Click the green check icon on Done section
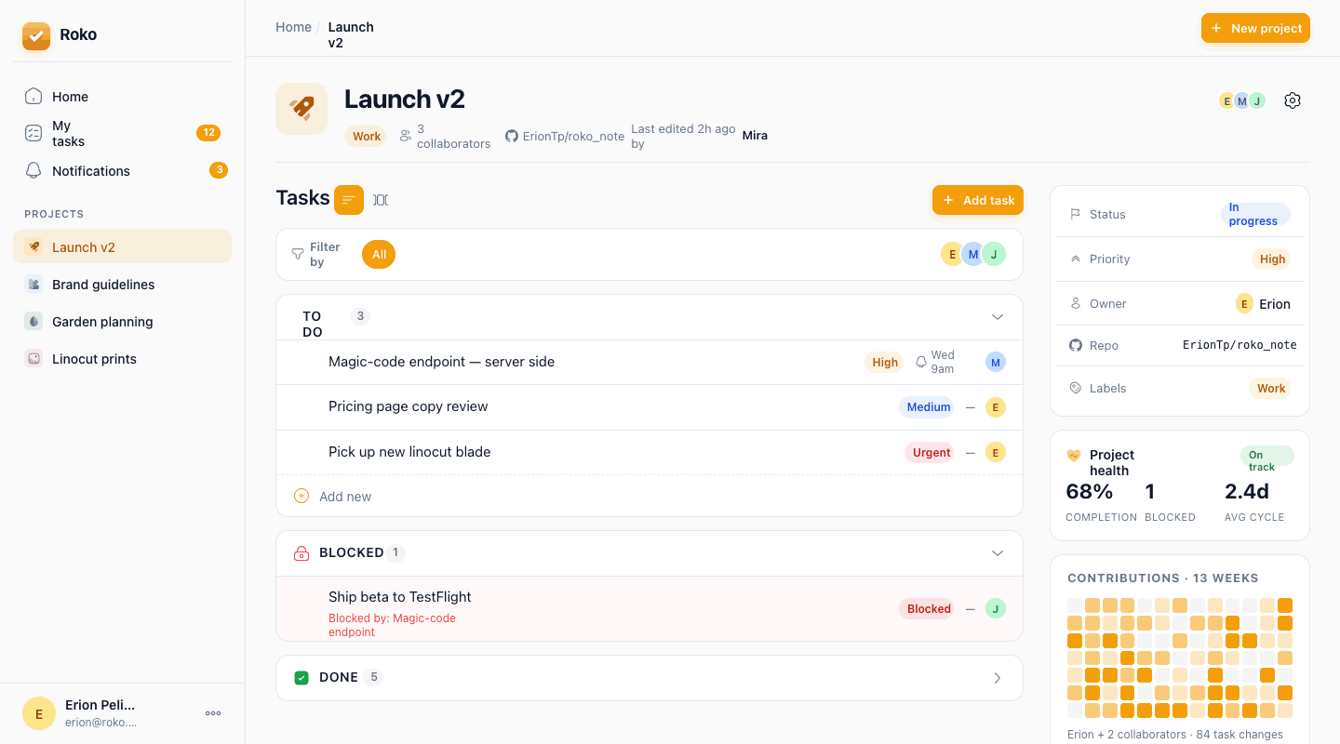1340x744 pixels. tap(301, 678)
